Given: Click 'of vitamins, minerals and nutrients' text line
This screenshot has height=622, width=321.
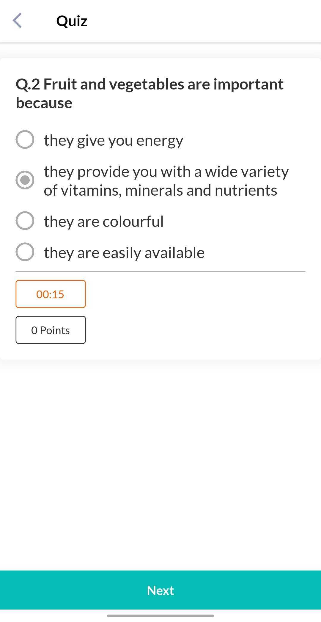Looking at the screenshot, I should point(160,191).
